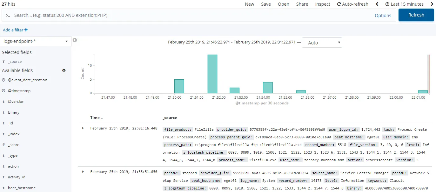Expand the 22:01:16.448 log entry
This screenshot has height=192, width=436.
coord(83,128)
